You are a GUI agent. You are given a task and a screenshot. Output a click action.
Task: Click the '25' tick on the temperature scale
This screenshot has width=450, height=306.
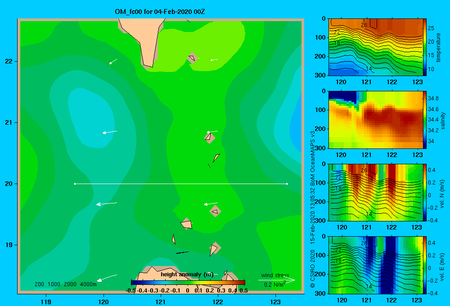pos(431,28)
